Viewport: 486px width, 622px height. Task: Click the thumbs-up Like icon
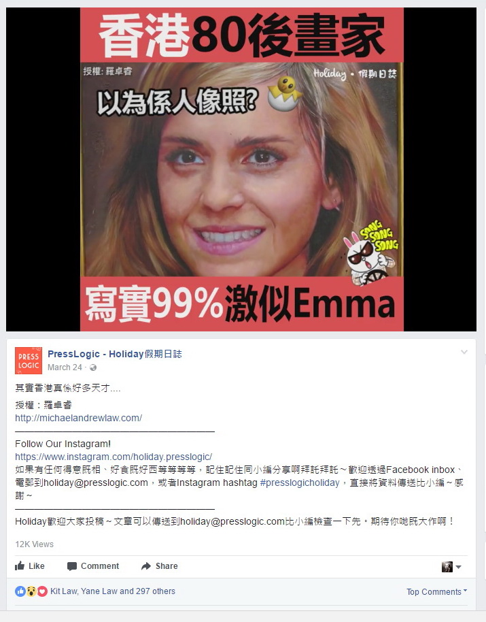pos(20,566)
